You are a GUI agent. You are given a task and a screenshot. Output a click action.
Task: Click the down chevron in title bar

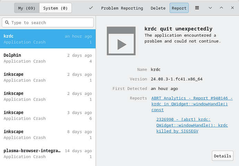(x=210, y=8)
